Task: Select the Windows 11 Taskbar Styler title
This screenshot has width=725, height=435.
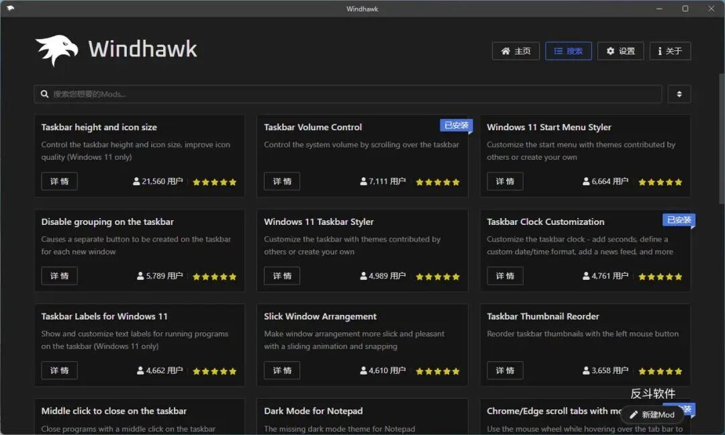Action: coord(319,222)
